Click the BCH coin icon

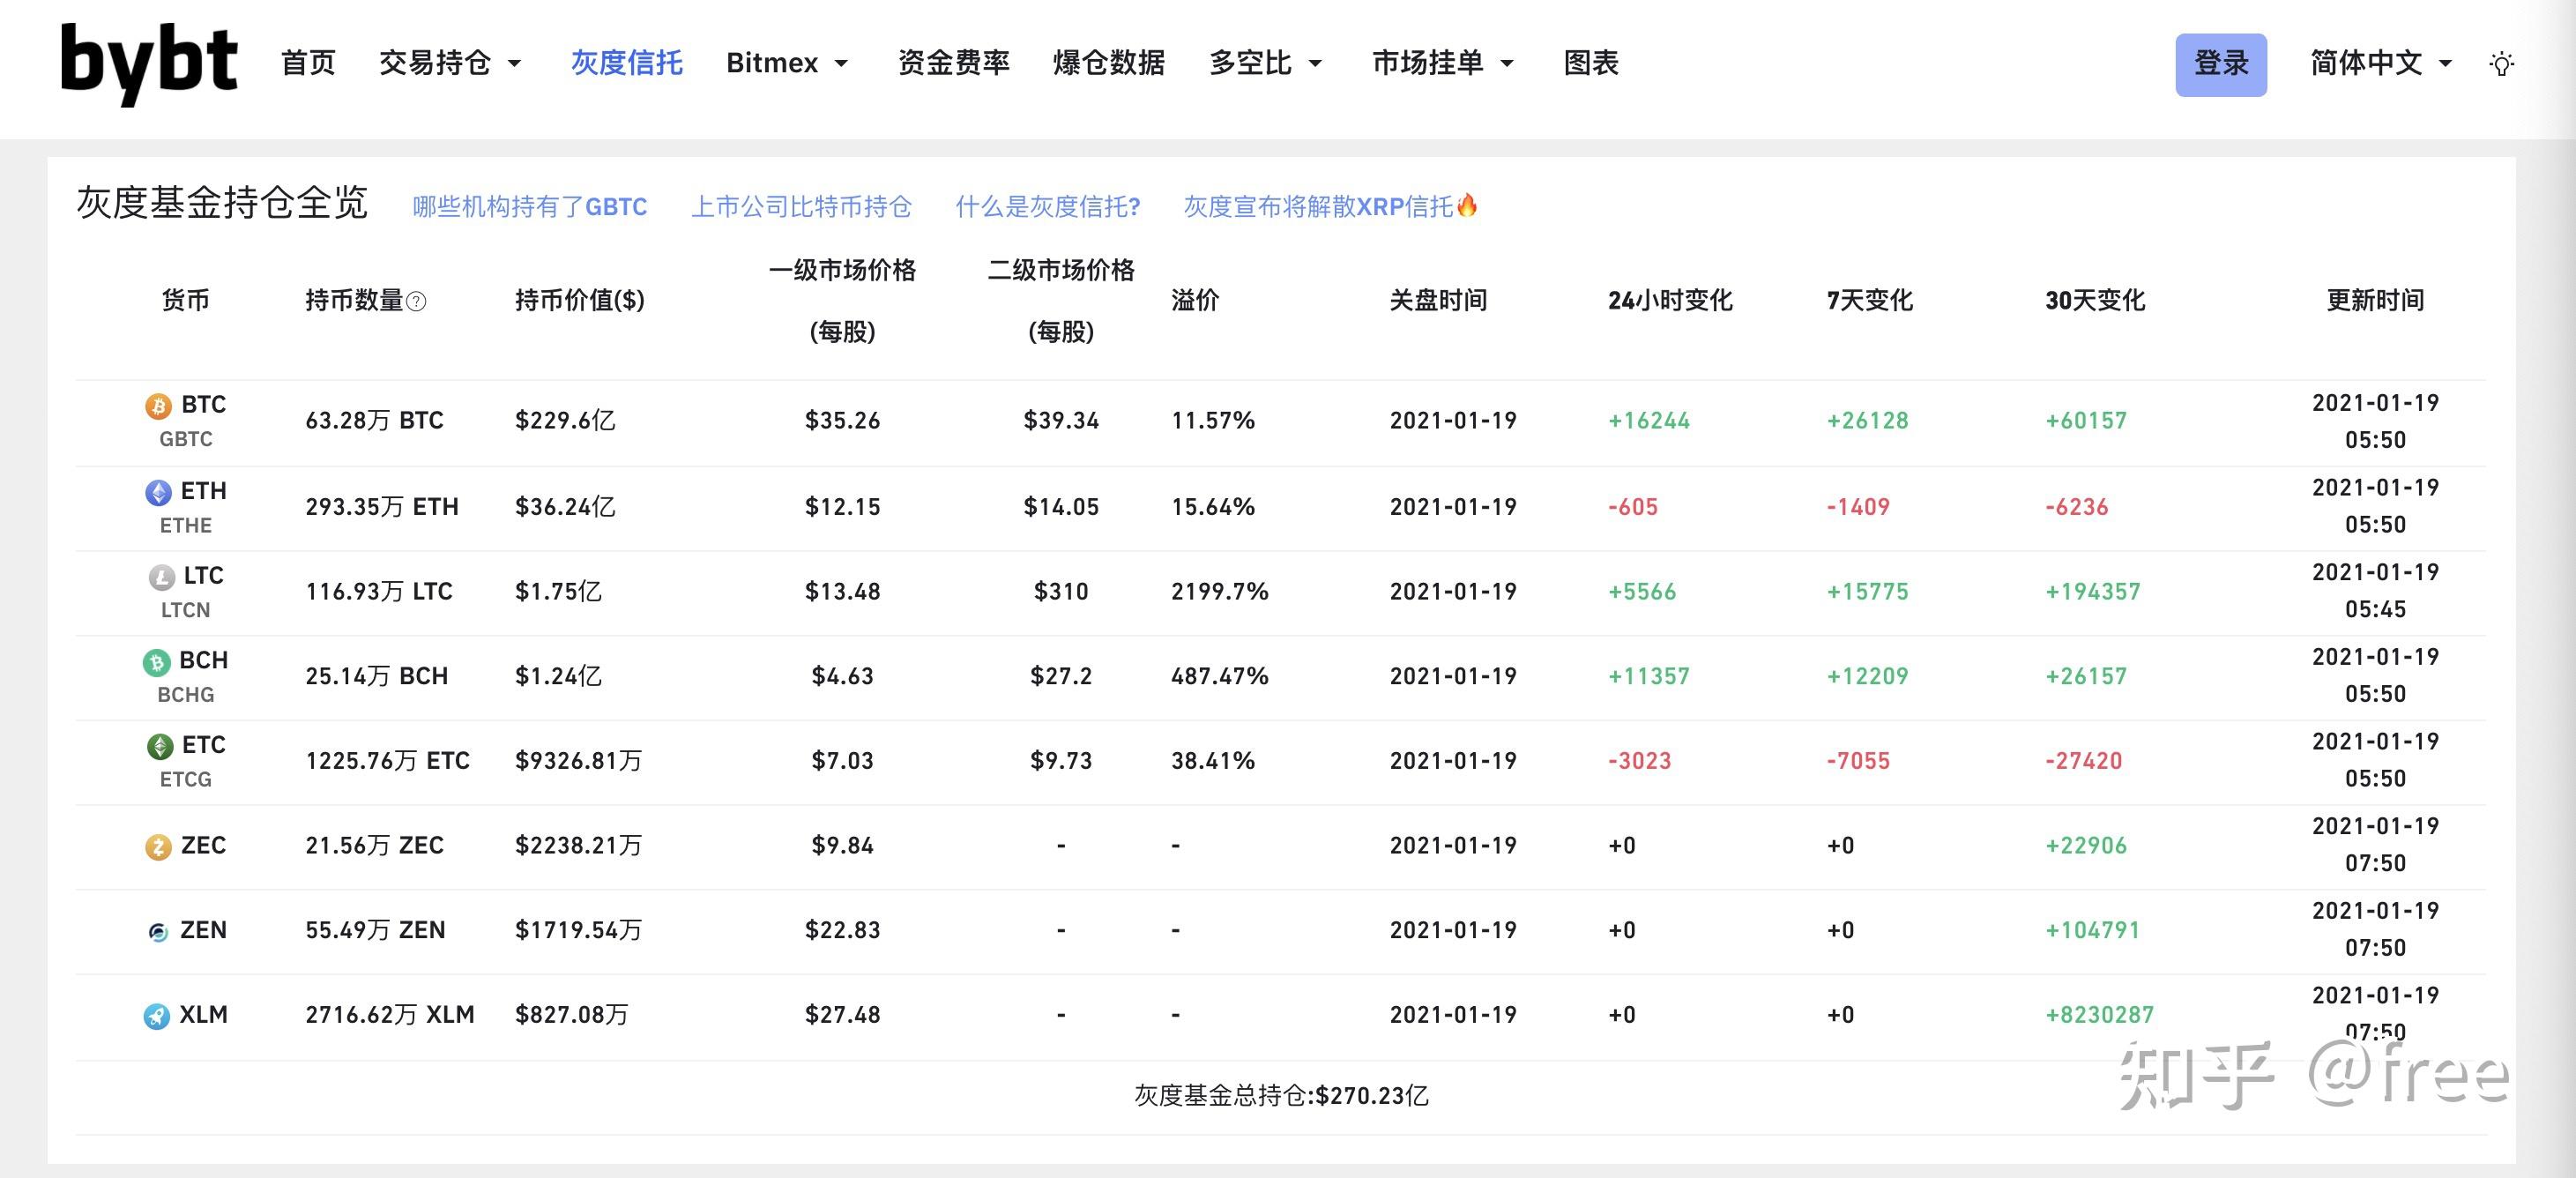click(x=156, y=662)
